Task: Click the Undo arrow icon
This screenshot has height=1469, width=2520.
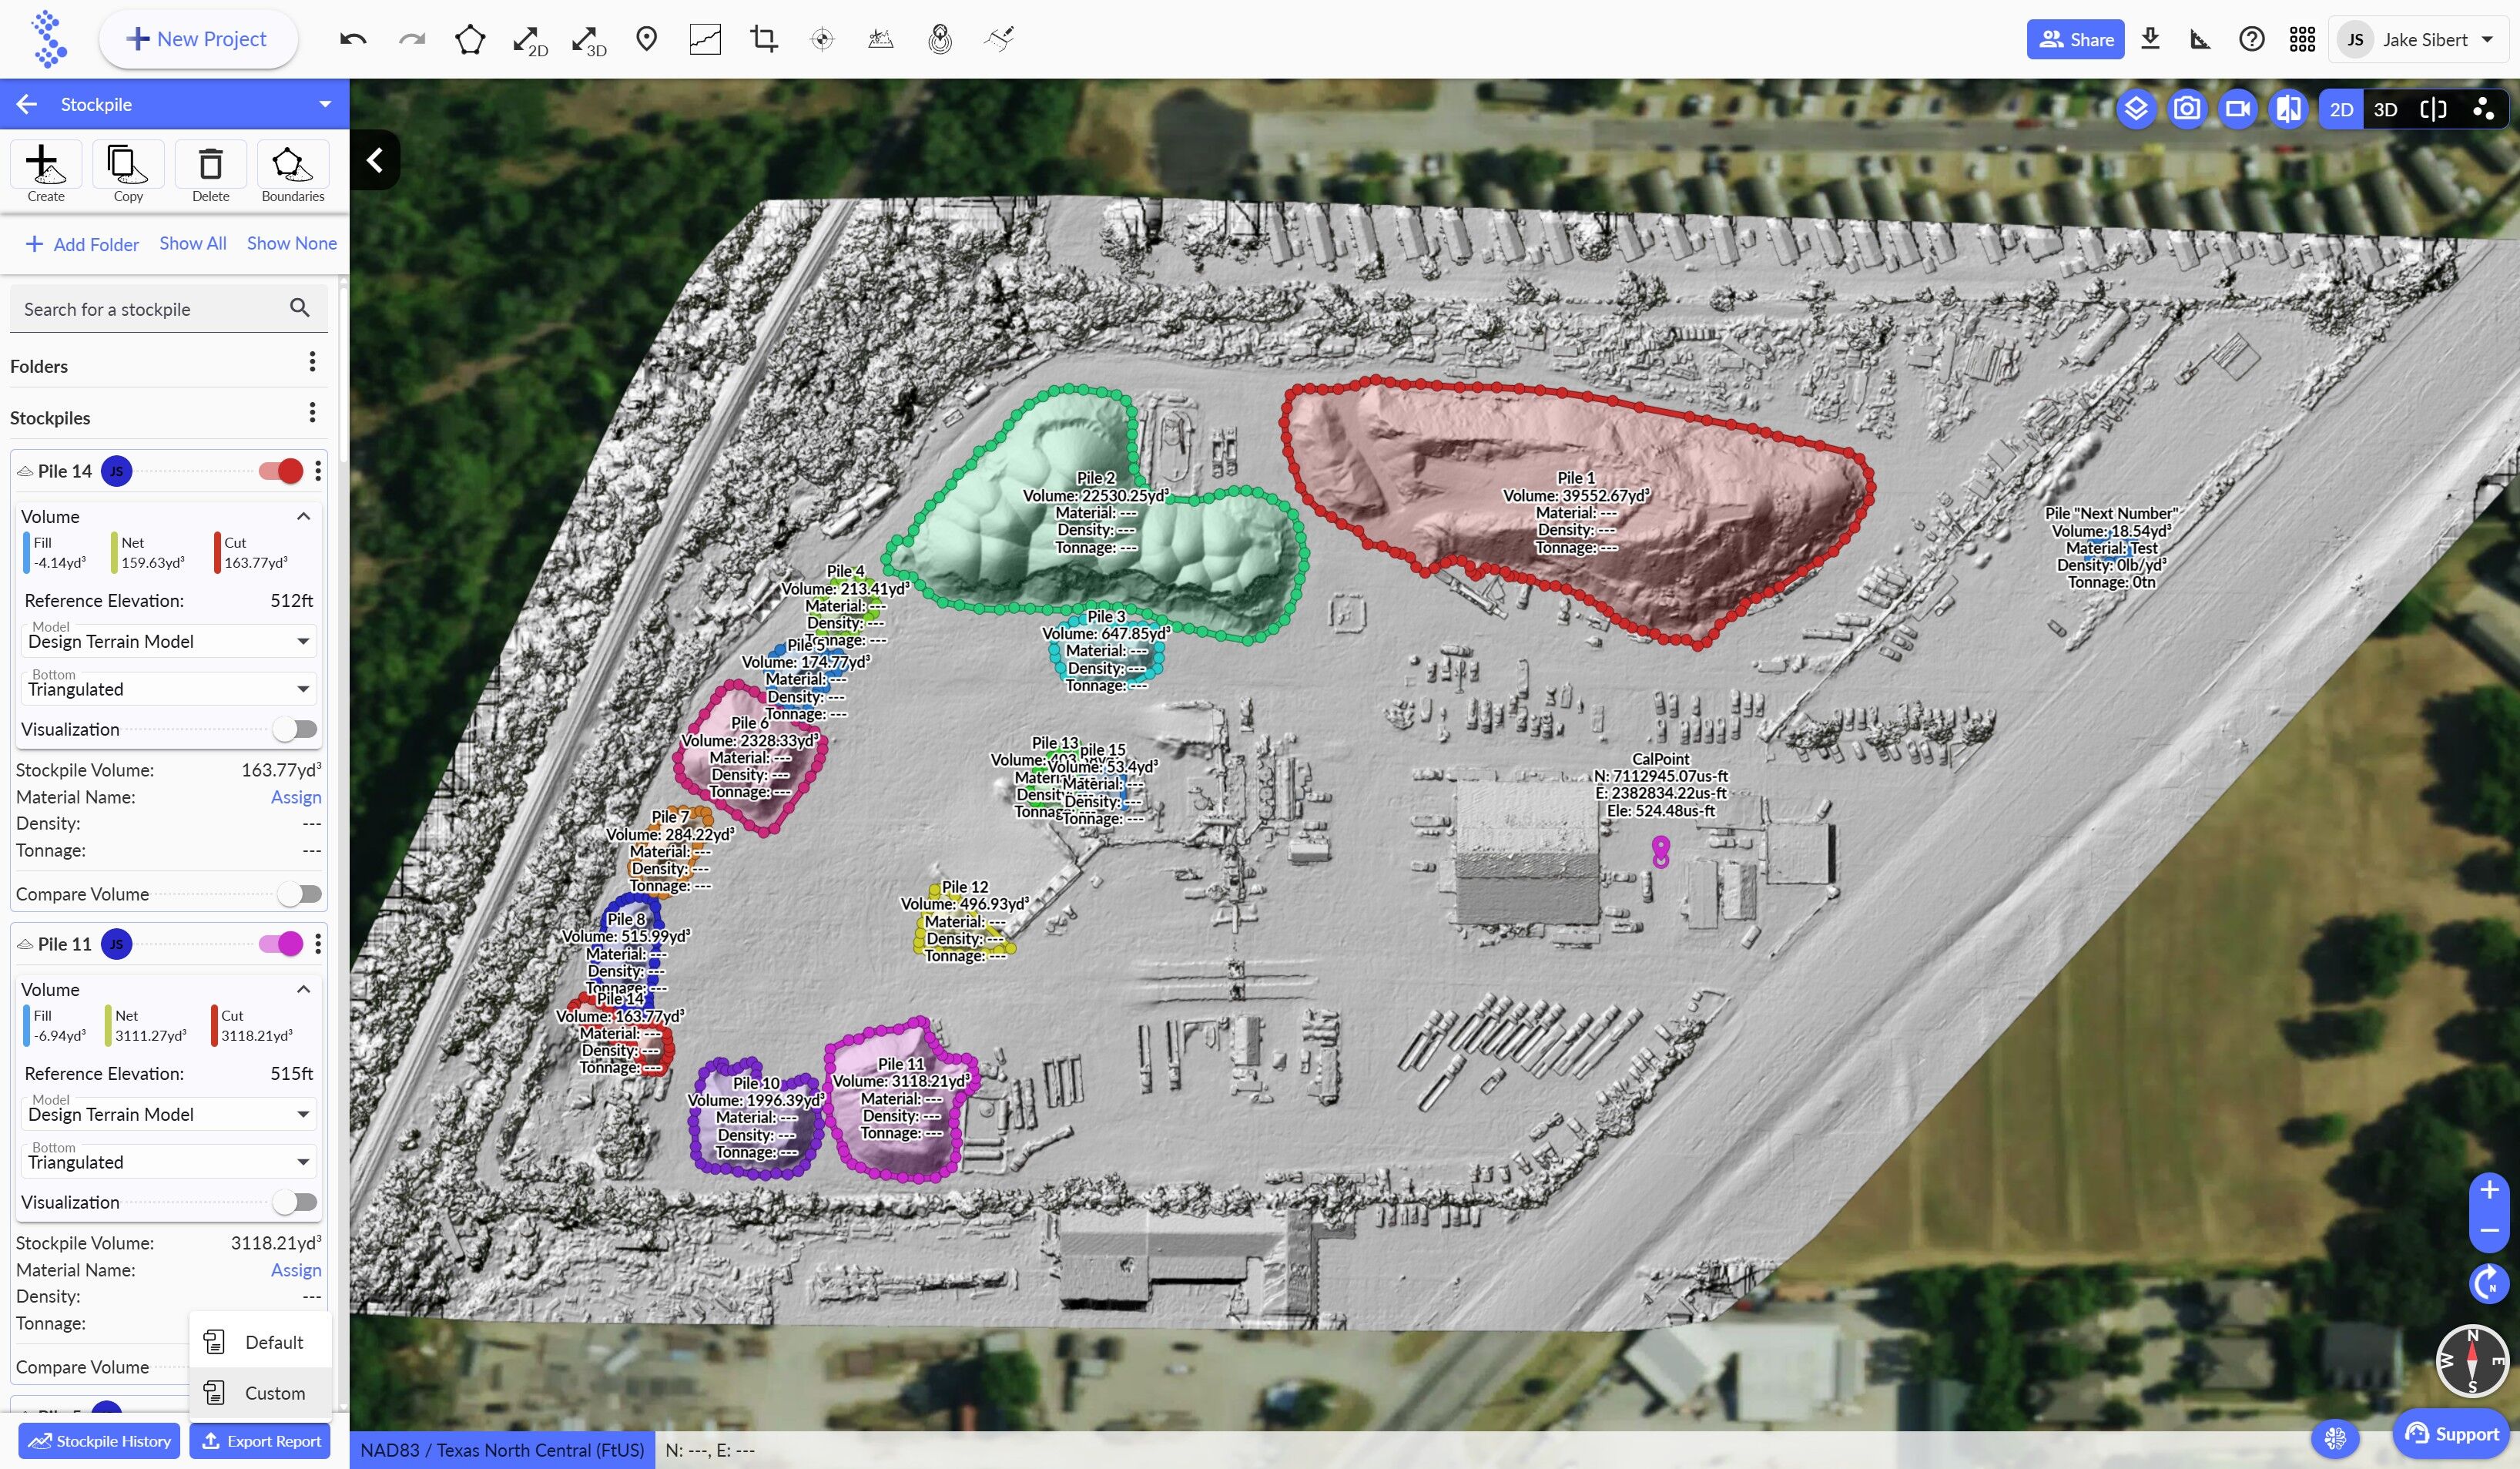Action: (x=353, y=39)
